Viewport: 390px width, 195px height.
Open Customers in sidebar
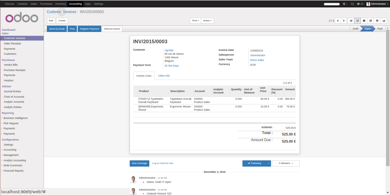(10, 54)
